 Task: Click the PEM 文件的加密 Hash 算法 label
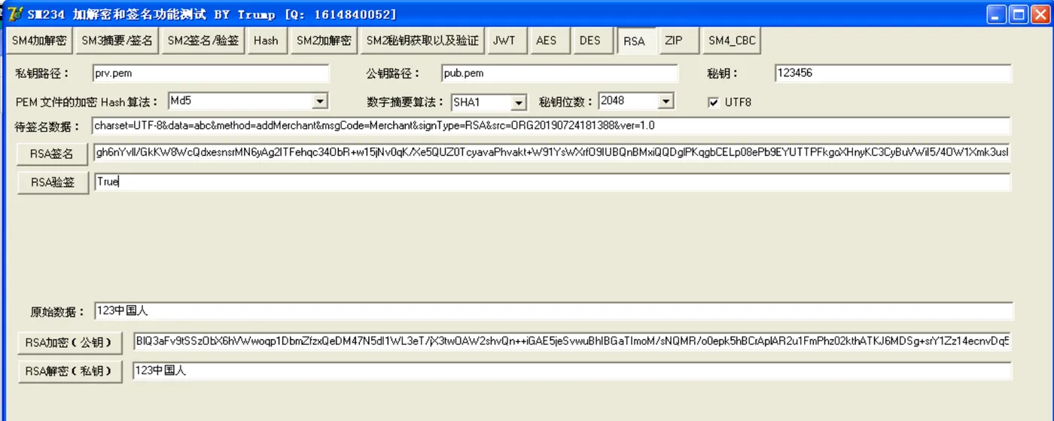coord(88,102)
